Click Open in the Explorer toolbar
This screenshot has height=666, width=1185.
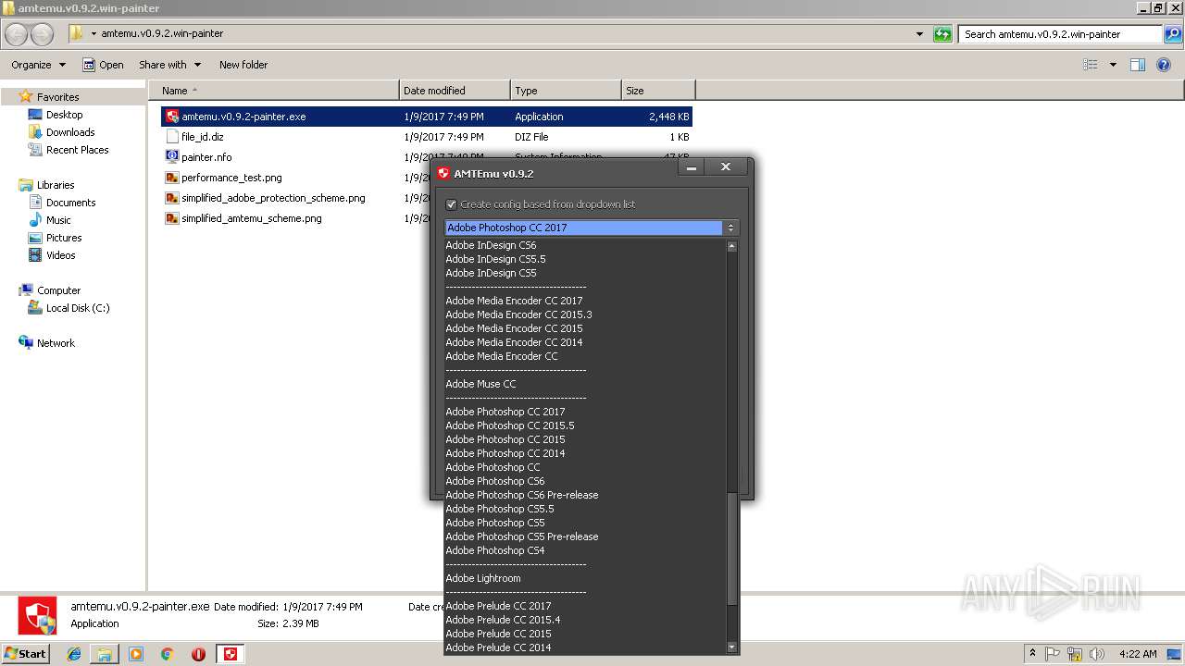click(x=103, y=65)
